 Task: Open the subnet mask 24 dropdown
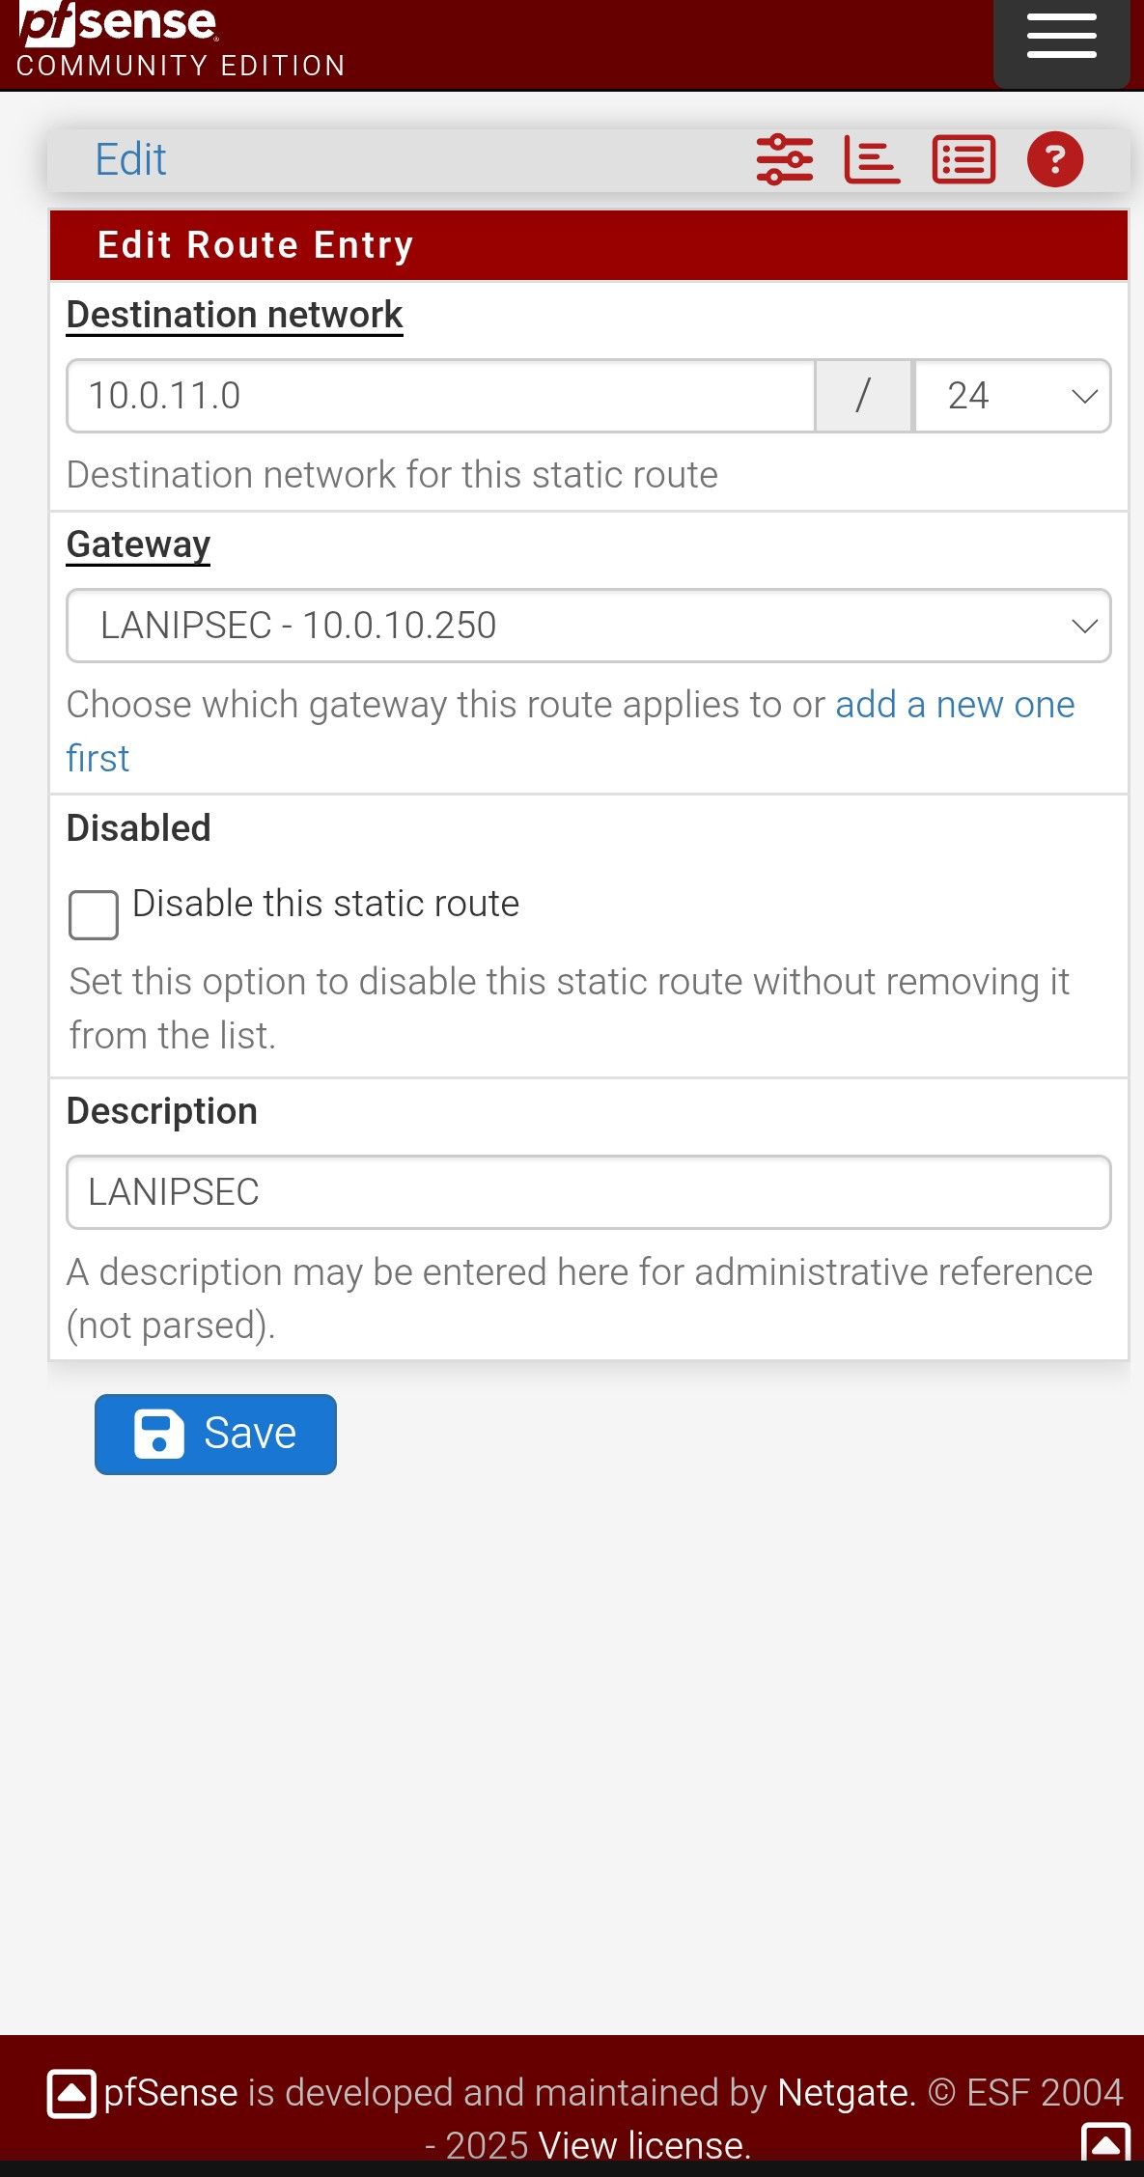point(1013,396)
